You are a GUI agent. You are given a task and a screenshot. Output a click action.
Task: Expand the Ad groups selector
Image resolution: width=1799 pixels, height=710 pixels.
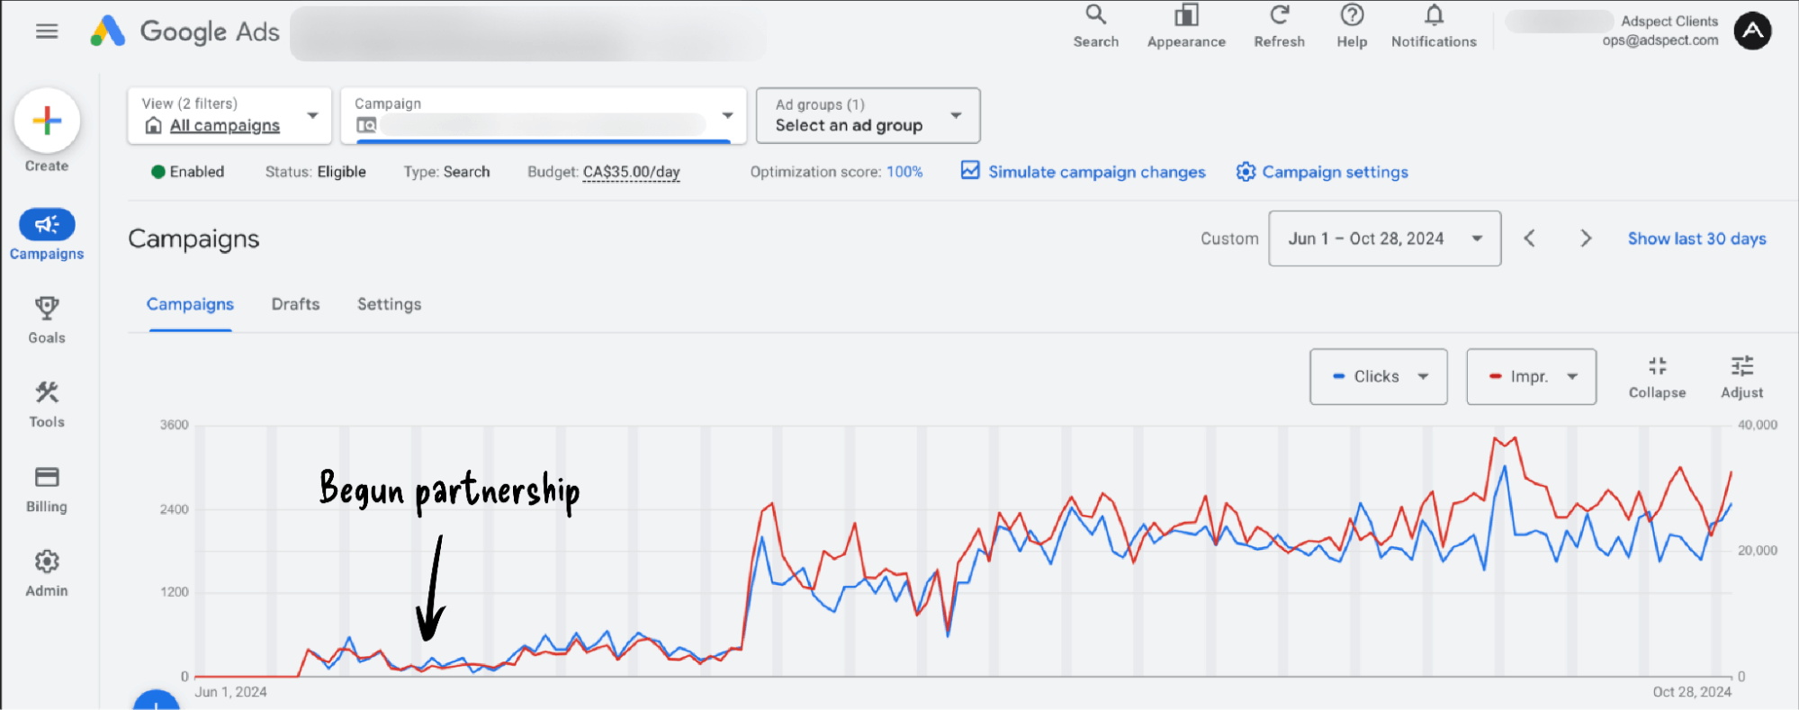pyautogui.click(x=868, y=116)
